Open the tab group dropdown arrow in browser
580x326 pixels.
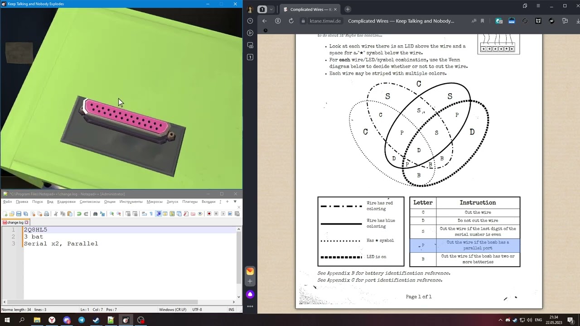pos(271,9)
